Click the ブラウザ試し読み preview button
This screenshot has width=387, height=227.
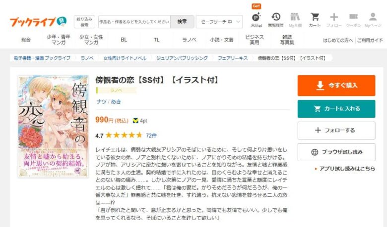(336, 152)
